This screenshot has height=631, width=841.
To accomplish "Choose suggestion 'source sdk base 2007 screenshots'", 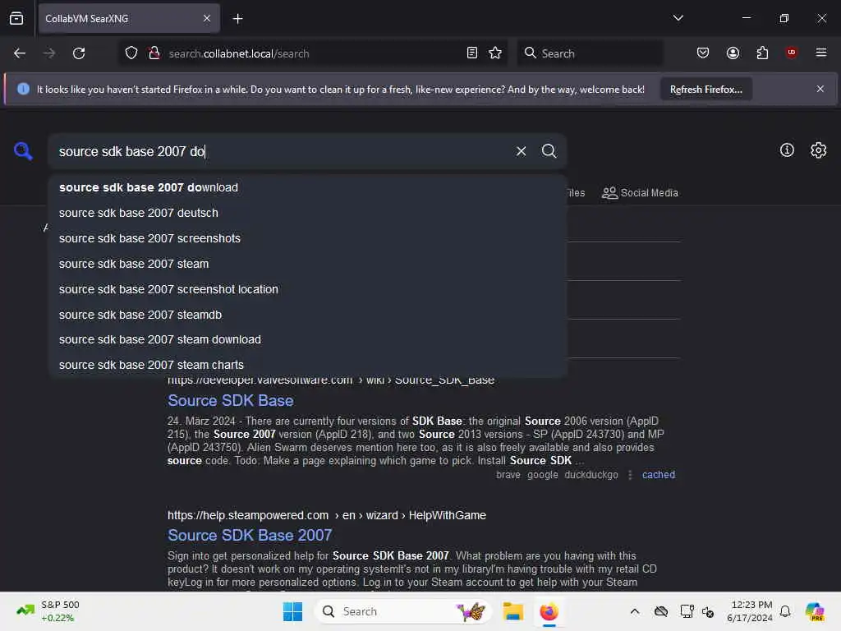I will pos(307,238).
